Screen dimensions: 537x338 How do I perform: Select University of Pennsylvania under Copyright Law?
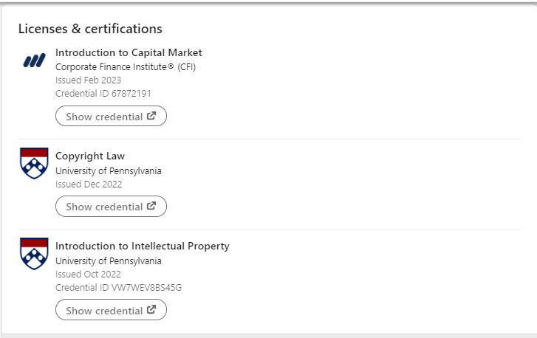click(109, 170)
